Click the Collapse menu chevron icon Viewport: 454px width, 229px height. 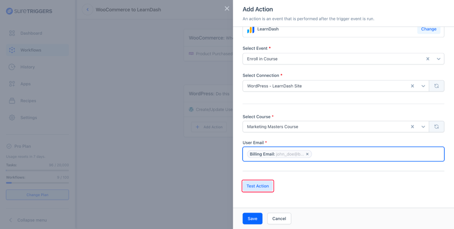11,220
